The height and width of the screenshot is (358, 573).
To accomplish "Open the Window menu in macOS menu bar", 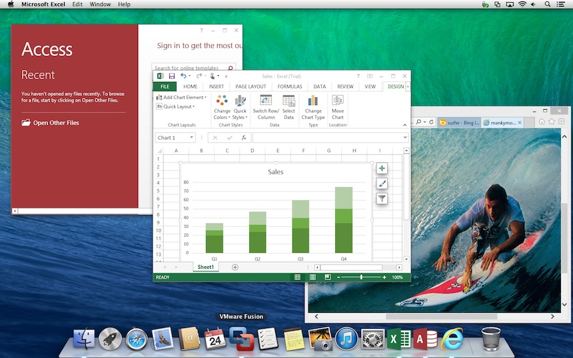I will coord(100,5).
